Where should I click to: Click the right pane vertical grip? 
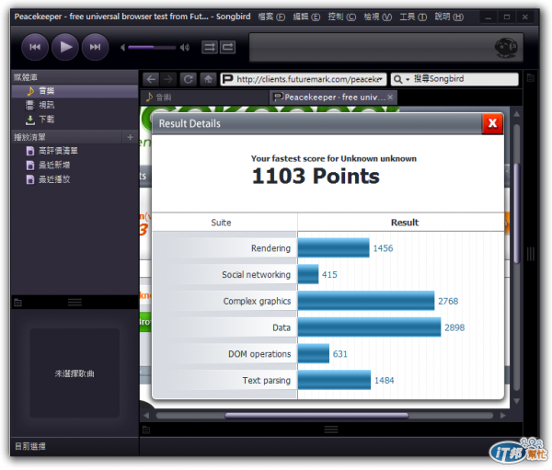[531, 254]
